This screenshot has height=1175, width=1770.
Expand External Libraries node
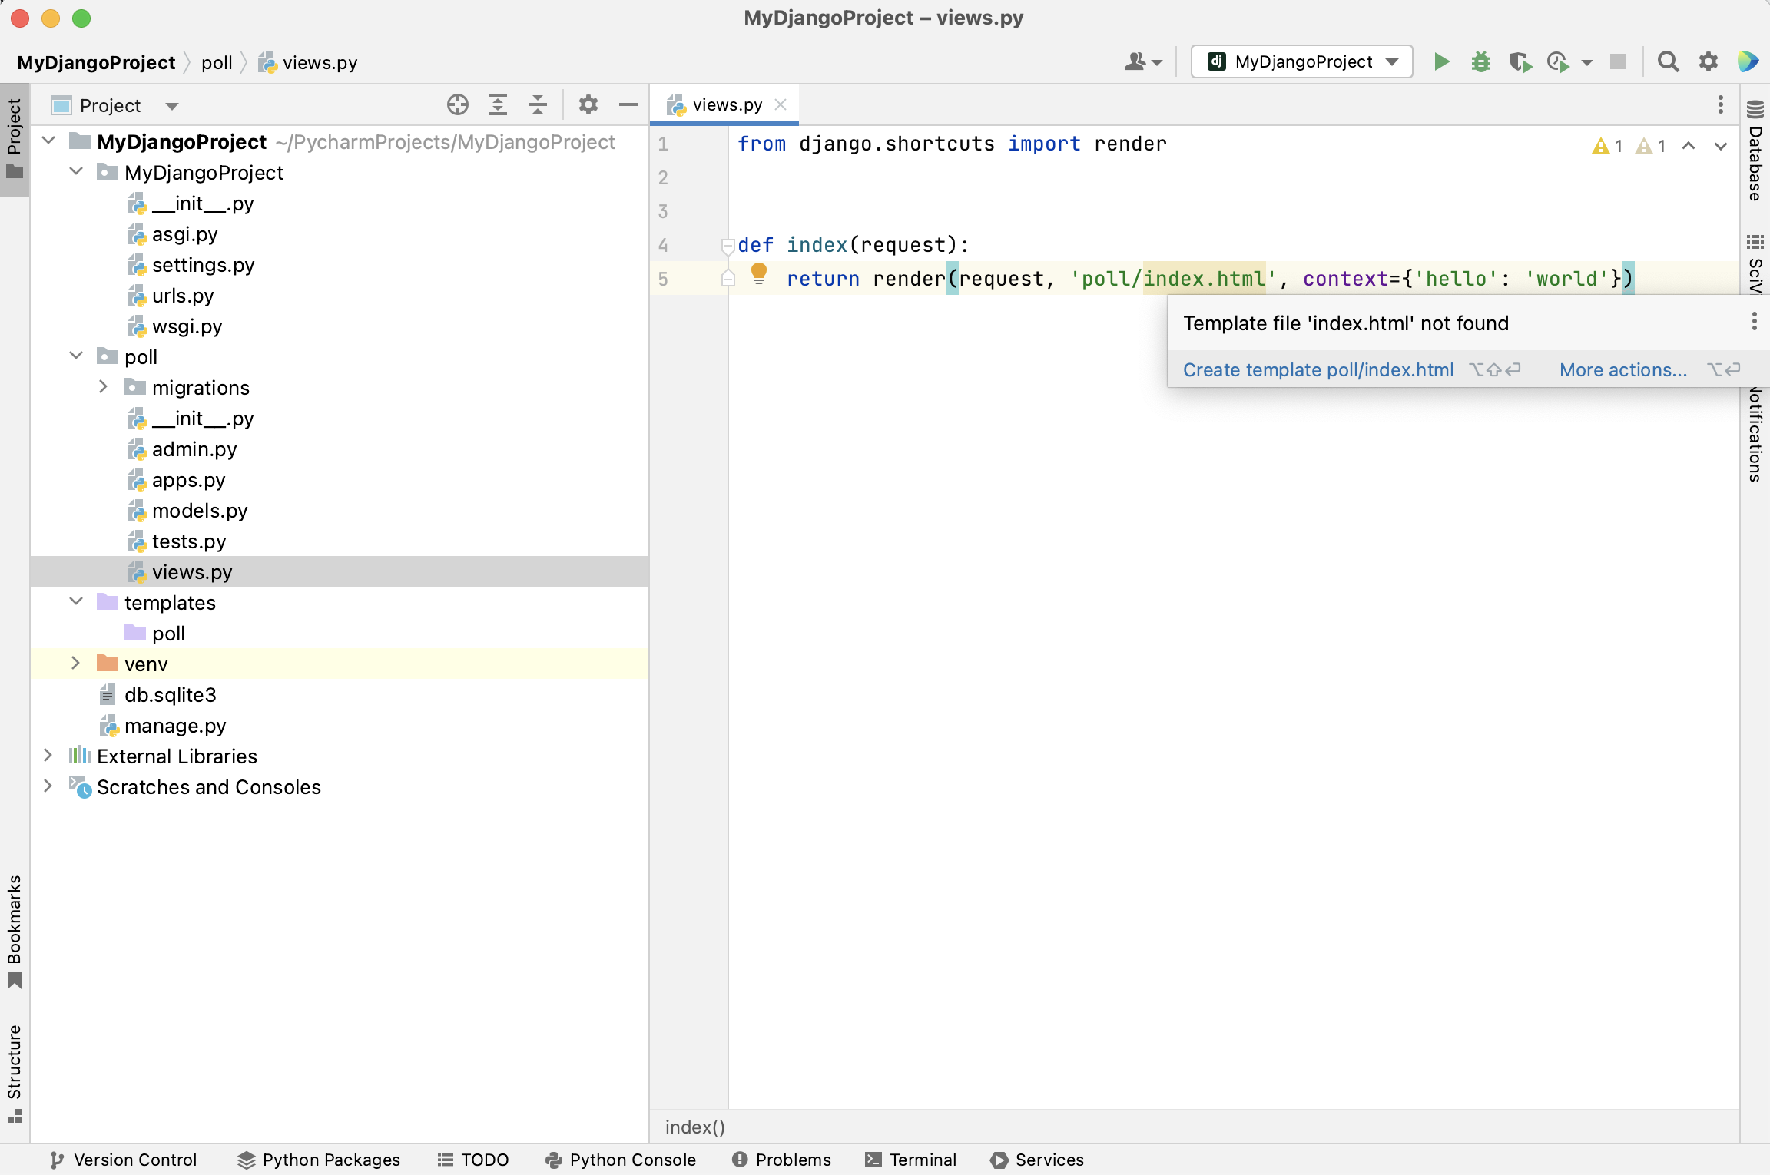[x=48, y=755]
